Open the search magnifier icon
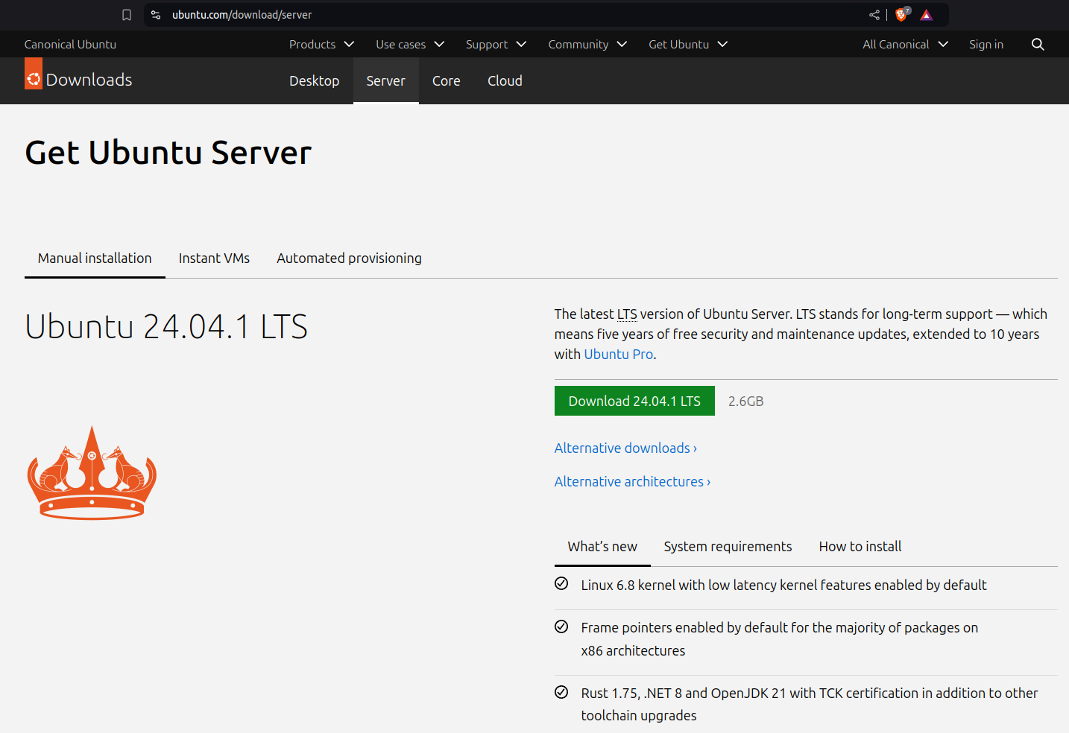This screenshot has height=733, width=1069. (1038, 45)
